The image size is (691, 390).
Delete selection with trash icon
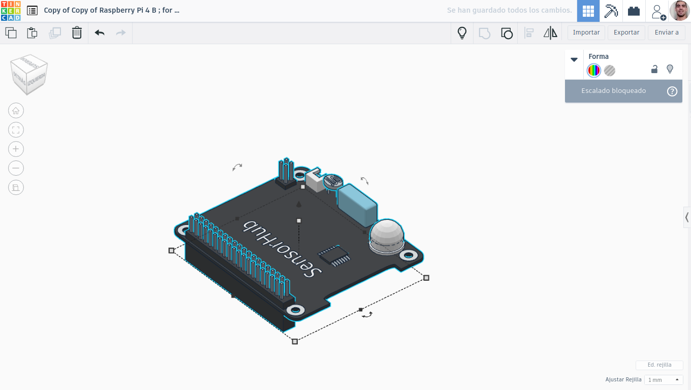pos(77,33)
